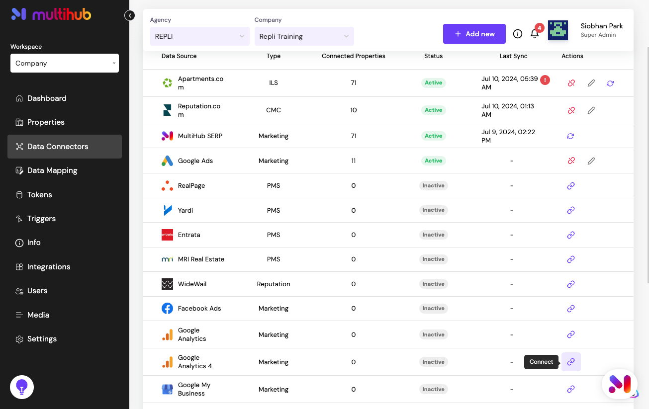Open Triggers in the sidebar
Viewport: 649px width, 409px height.
coord(65,219)
